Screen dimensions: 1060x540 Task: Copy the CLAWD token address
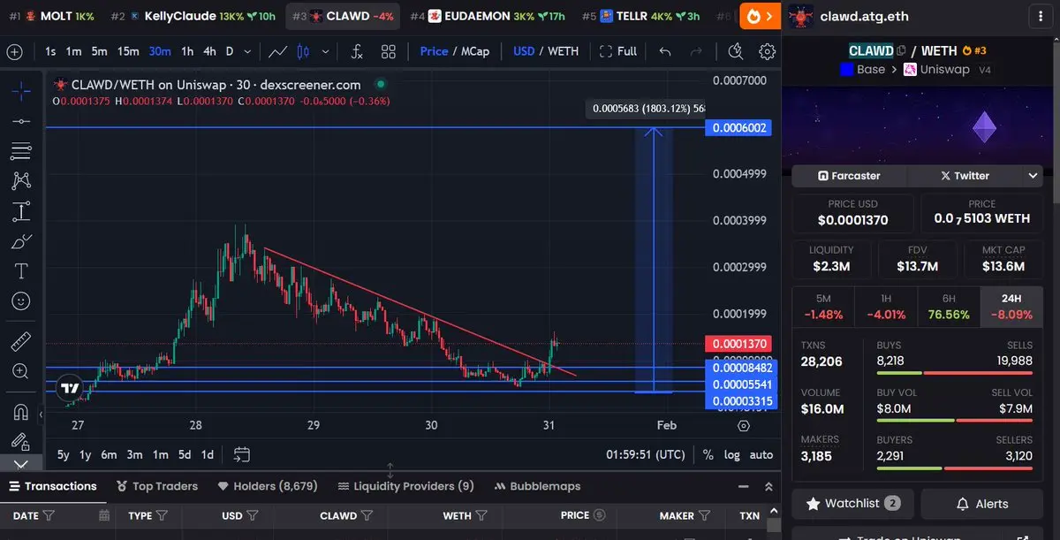click(901, 50)
